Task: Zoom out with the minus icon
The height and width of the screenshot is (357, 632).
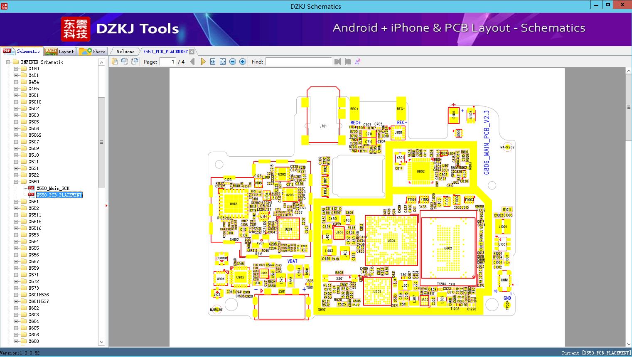Action: [x=233, y=62]
